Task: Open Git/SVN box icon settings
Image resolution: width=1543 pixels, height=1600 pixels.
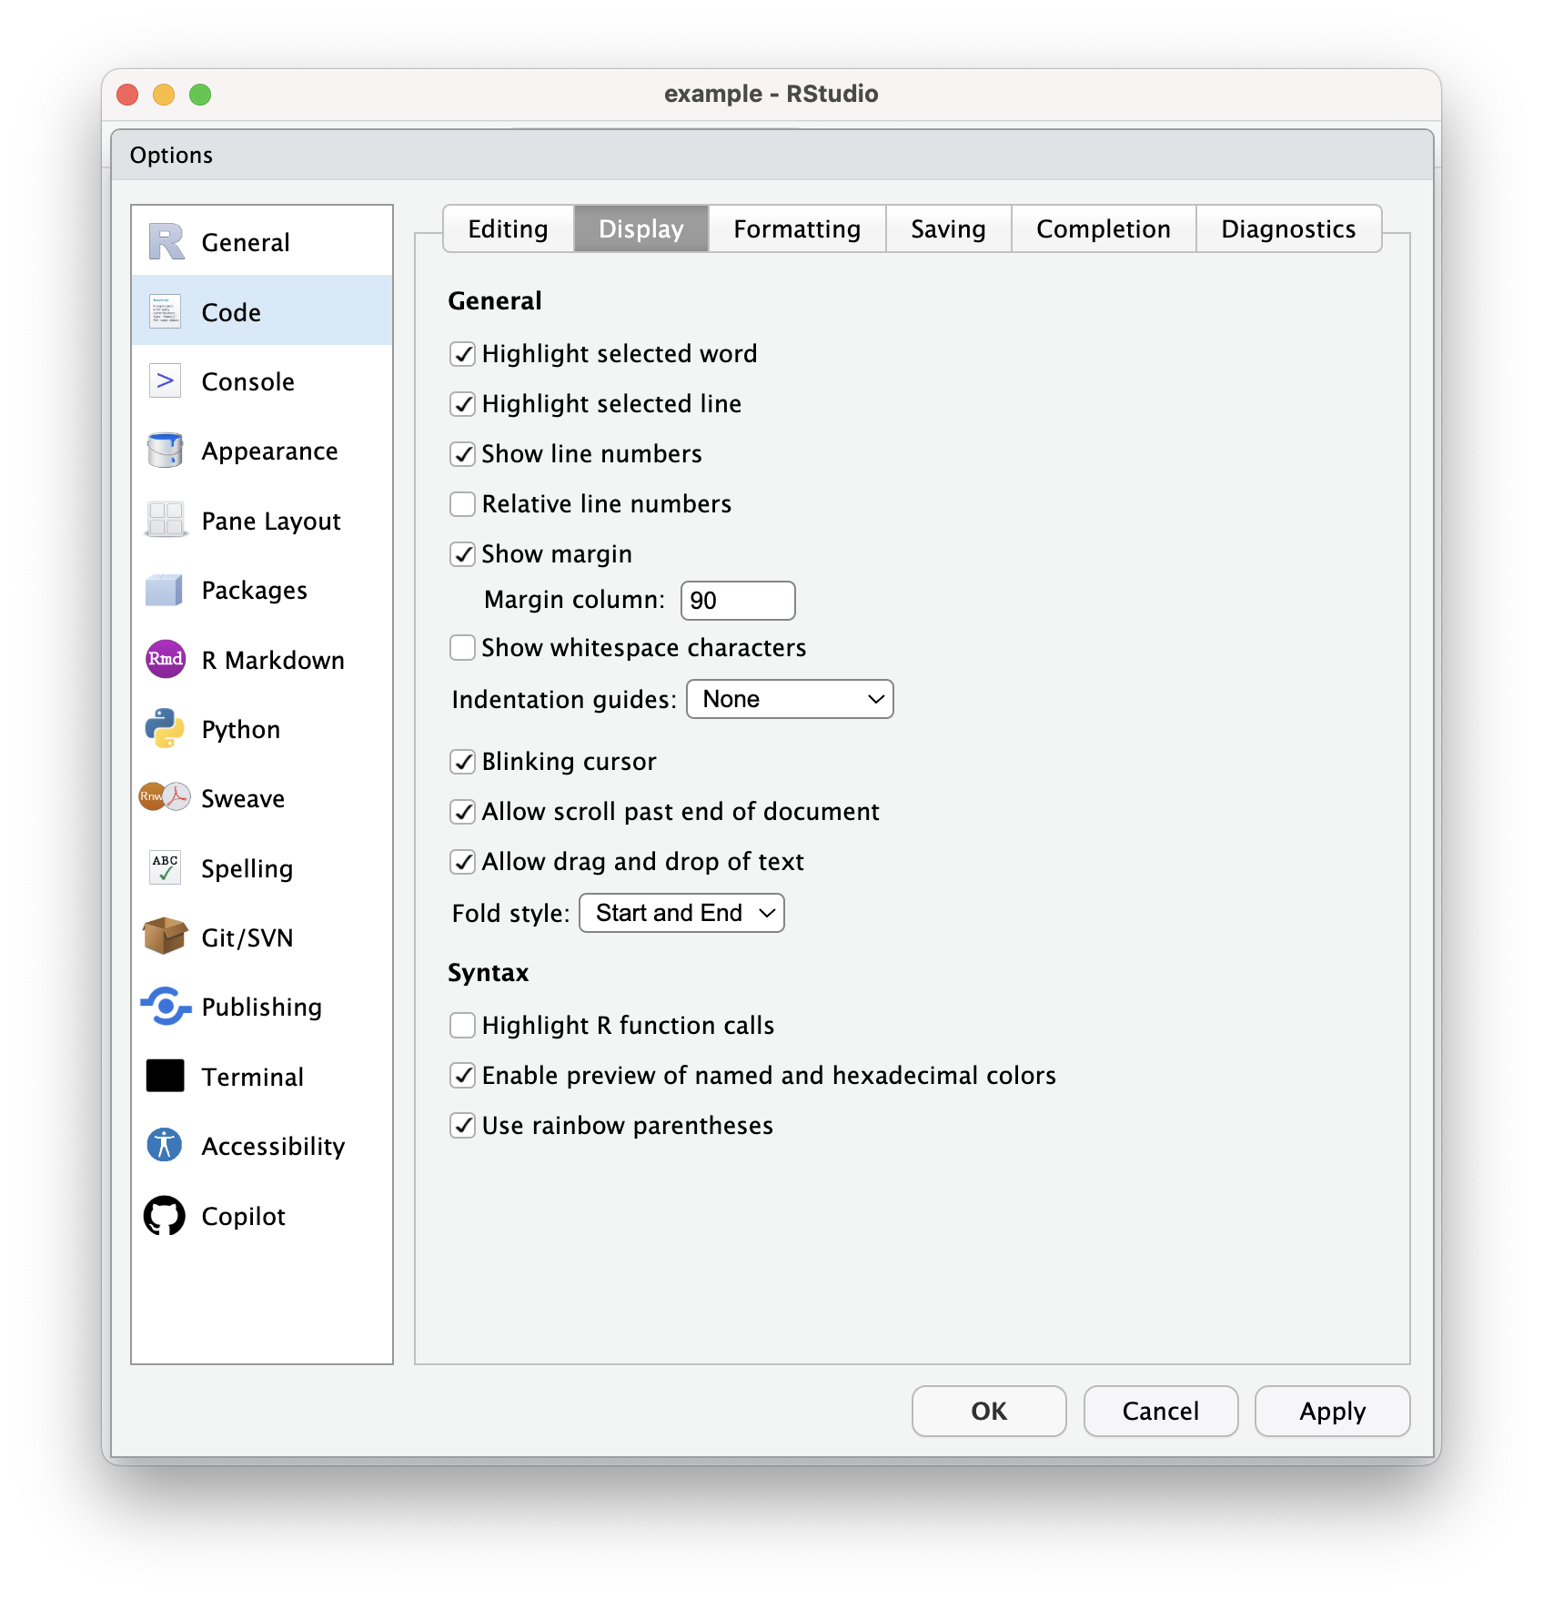Action: click(x=165, y=937)
